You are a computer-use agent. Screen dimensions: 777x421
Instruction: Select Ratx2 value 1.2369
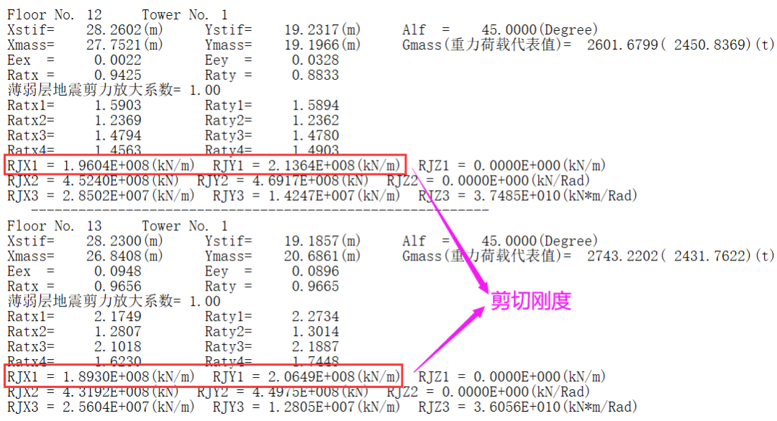coord(118,120)
